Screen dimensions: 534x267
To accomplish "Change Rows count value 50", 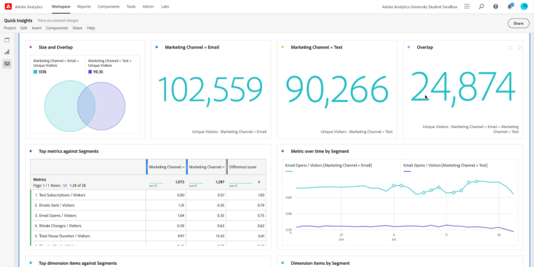I will [65, 186].
